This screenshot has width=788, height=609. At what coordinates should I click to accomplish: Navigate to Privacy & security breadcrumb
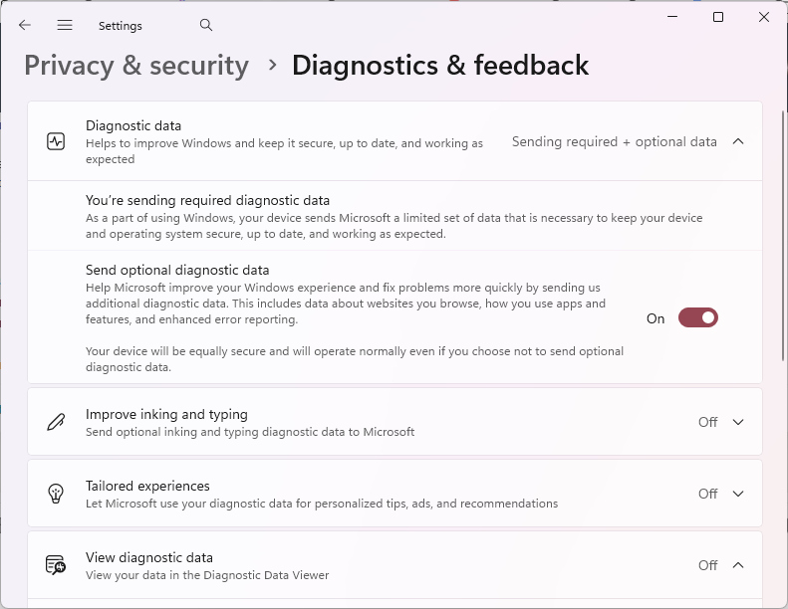[136, 66]
